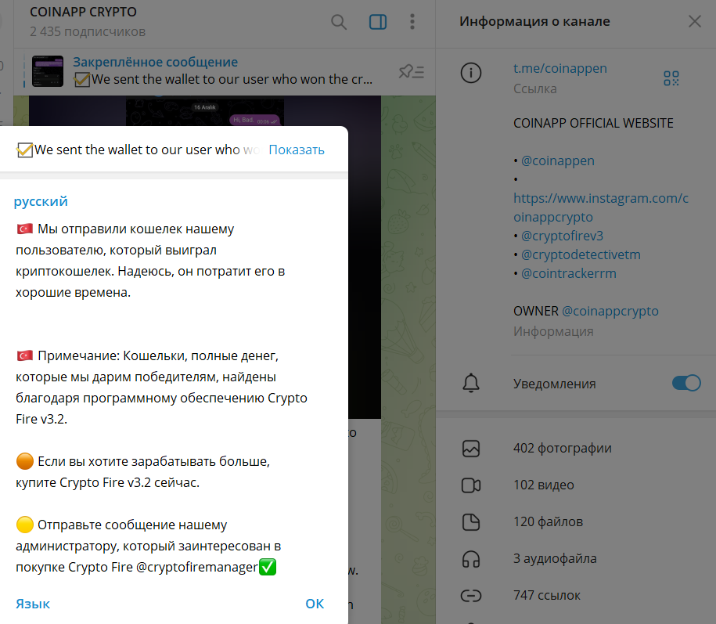
Task: Confirm the translation dialog with OK
Action: pyautogui.click(x=315, y=604)
